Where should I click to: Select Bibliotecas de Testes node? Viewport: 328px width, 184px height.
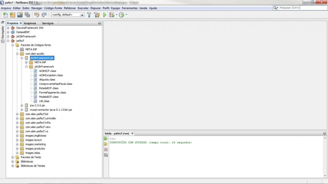[33, 166]
